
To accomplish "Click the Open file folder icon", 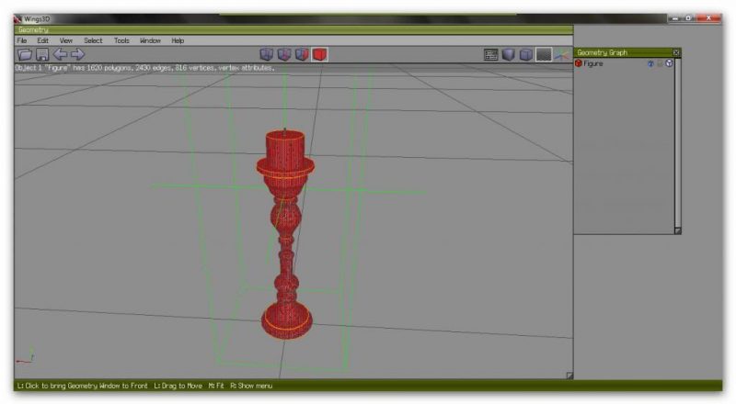I will [x=25, y=55].
